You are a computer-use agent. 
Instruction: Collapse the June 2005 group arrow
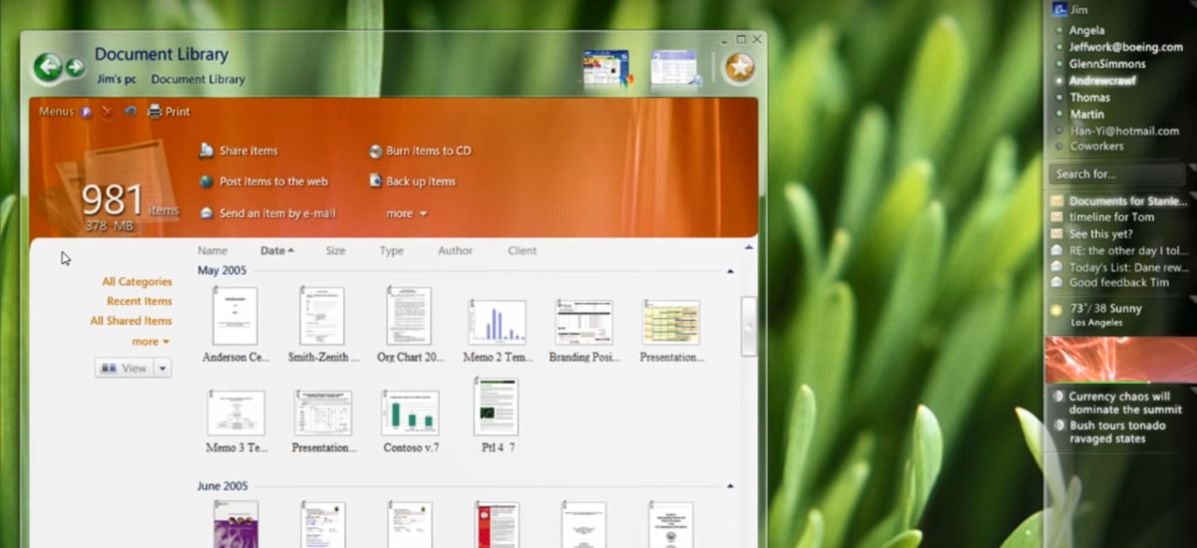(x=730, y=486)
